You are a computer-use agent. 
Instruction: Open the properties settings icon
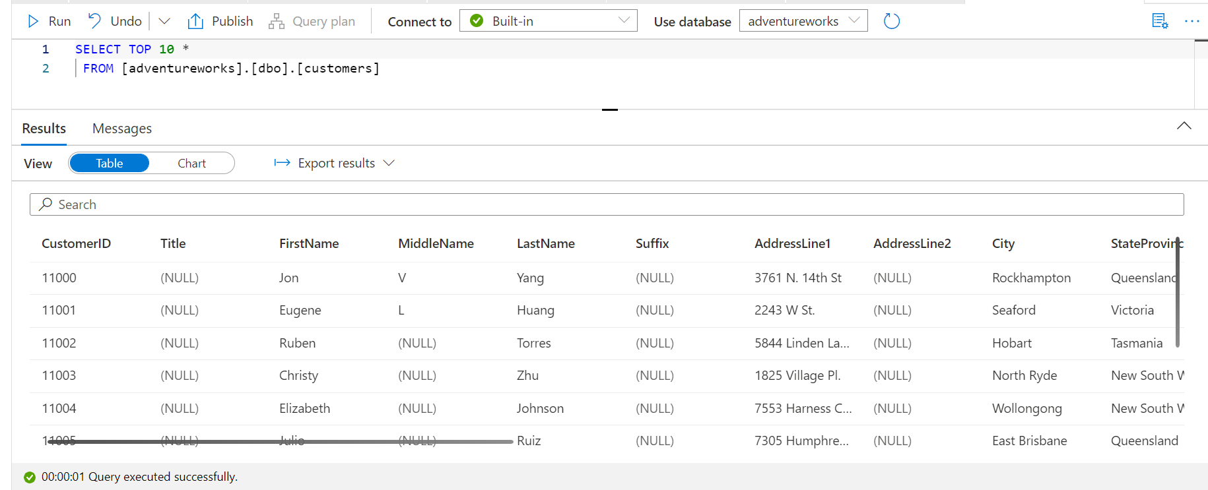point(1160,21)
